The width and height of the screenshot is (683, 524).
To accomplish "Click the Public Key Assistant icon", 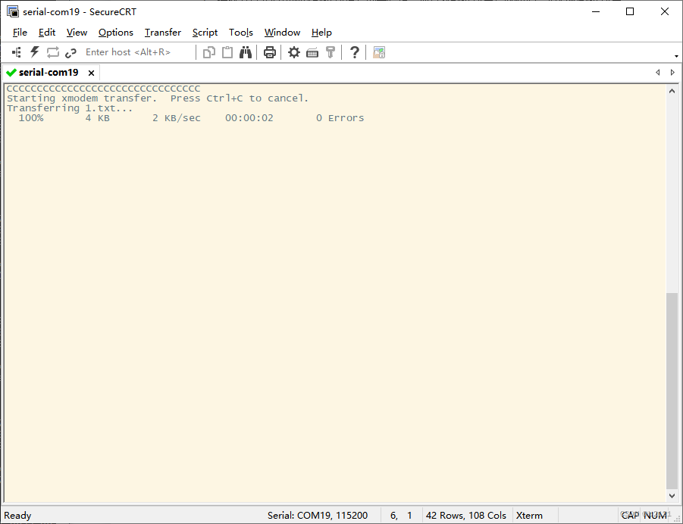I will 331,52.
